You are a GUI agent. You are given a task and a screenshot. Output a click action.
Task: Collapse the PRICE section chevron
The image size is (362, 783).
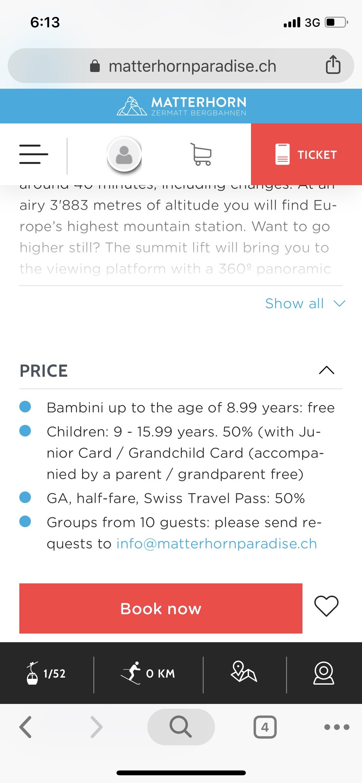click(326, 370)
